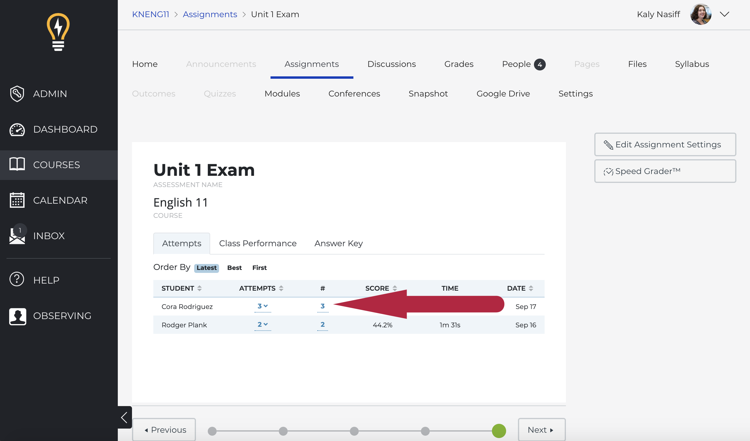
Task: Click the 1m 31s time cell
Action: pyautogui.click(x=450, y=325)
